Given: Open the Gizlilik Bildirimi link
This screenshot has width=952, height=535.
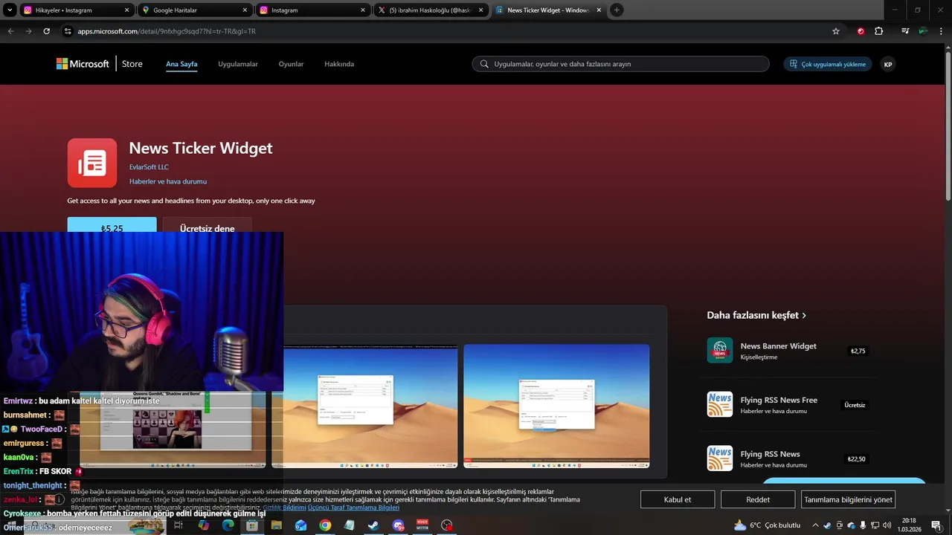Looking at the screenshot, I should click(x=285, y=508).
